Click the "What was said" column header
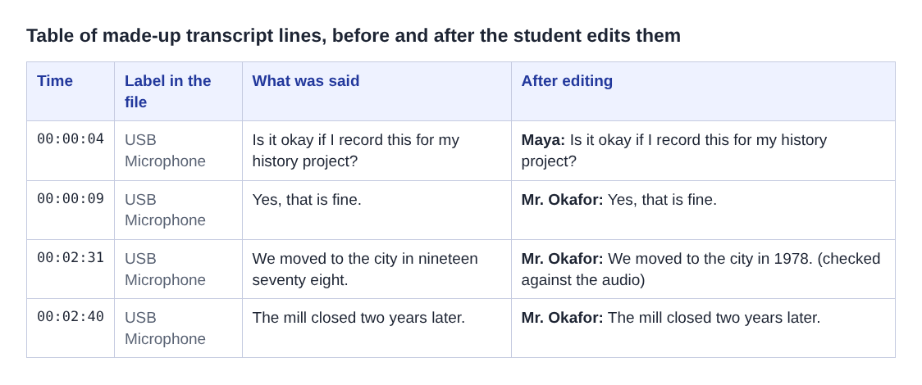 pos(377,92)
